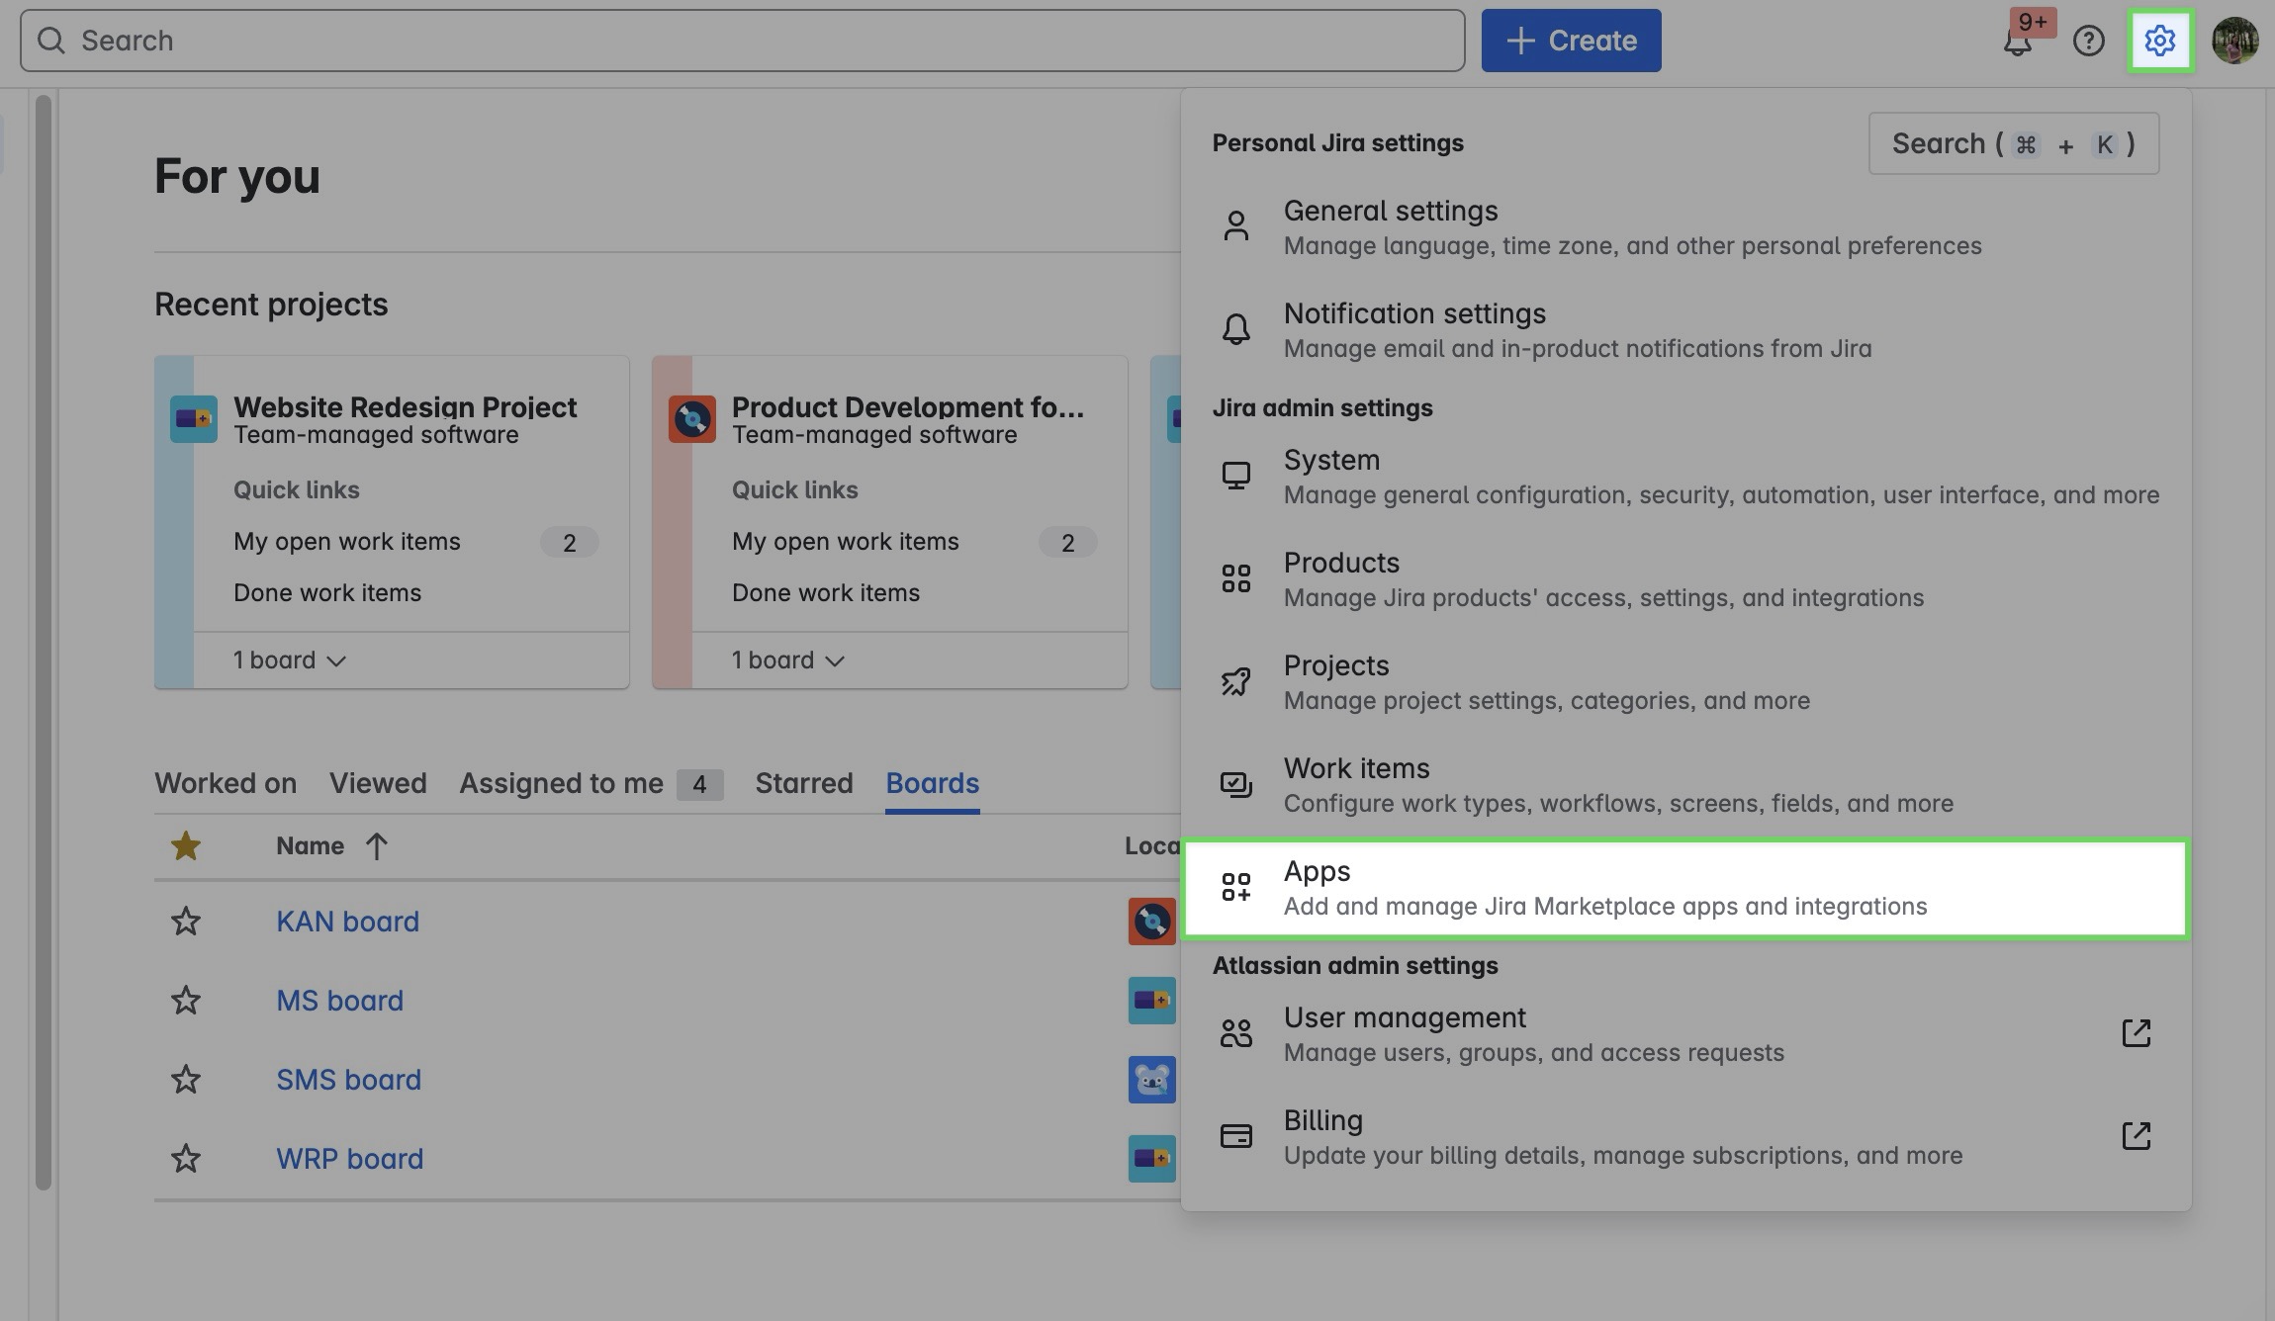Image resolution: width=2275 pixels, height=1321 pixels.
Task: Open Products admin settings
Action: coord(1685,579)
